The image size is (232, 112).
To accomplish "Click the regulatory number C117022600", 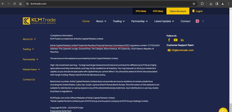I will 154,45.
